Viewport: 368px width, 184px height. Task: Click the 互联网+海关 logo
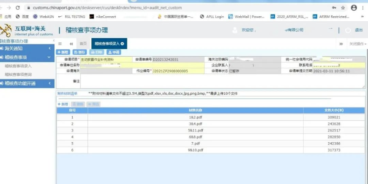point(26,31)
